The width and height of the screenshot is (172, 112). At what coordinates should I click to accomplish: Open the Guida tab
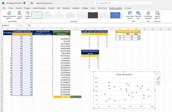click(x=93, y=8)
